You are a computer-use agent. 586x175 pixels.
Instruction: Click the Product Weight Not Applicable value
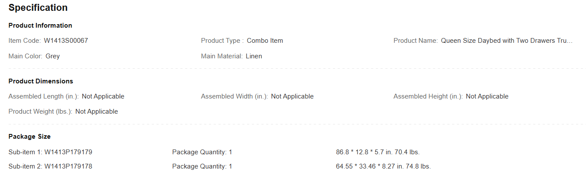click(97, 111)
